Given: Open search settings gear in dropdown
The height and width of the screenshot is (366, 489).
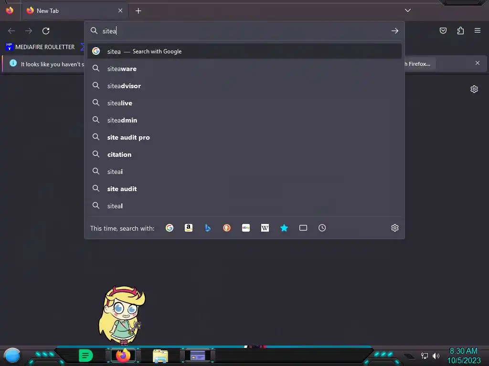Looking at the screenshot, I should click(x=395, y=228).
